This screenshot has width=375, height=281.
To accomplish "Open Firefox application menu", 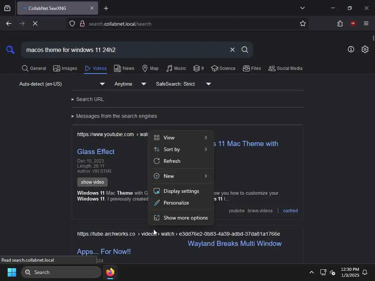I will point(366,23).
